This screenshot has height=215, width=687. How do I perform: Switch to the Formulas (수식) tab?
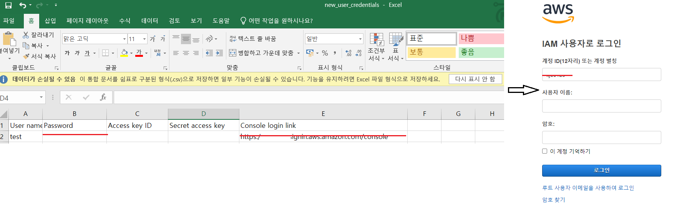(x=125, y=21)
